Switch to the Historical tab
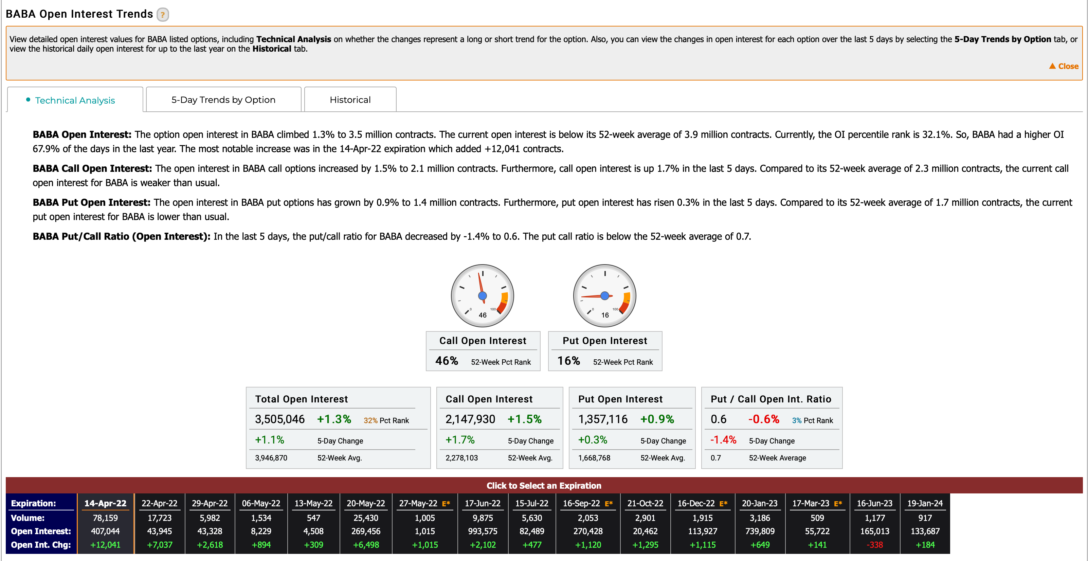Screen dimensions: 1088x561 click(x=349, y=99)
